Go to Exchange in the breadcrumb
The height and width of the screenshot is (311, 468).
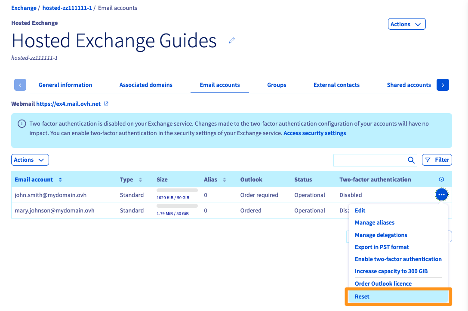24,8
